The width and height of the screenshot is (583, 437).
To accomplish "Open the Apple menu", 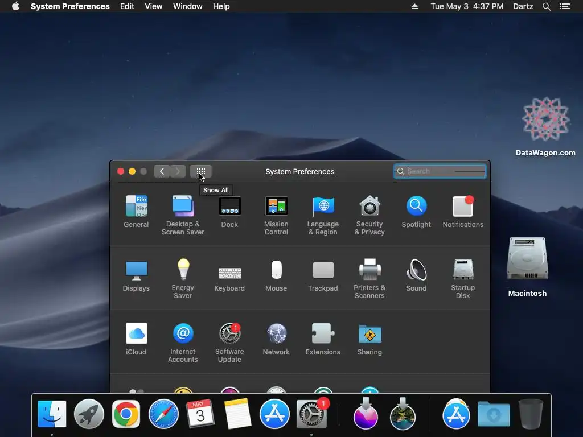I will (15, 6).
